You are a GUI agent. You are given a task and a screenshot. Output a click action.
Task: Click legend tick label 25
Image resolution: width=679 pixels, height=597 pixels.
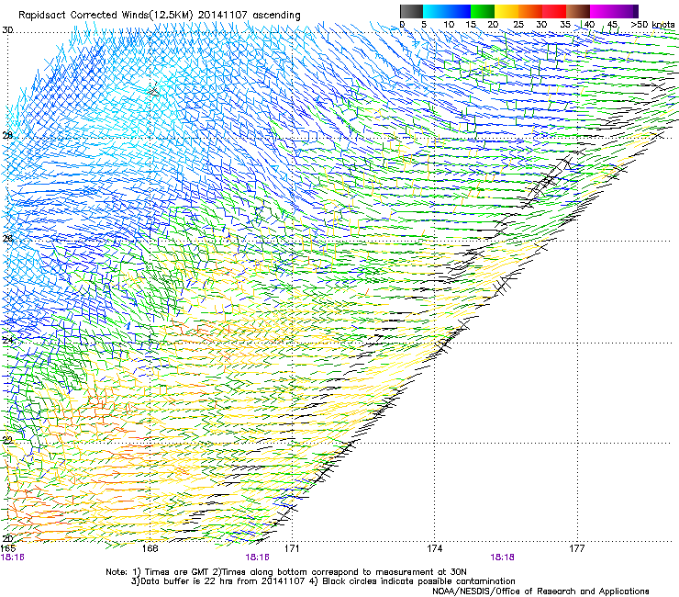click(x=518, y=25)
